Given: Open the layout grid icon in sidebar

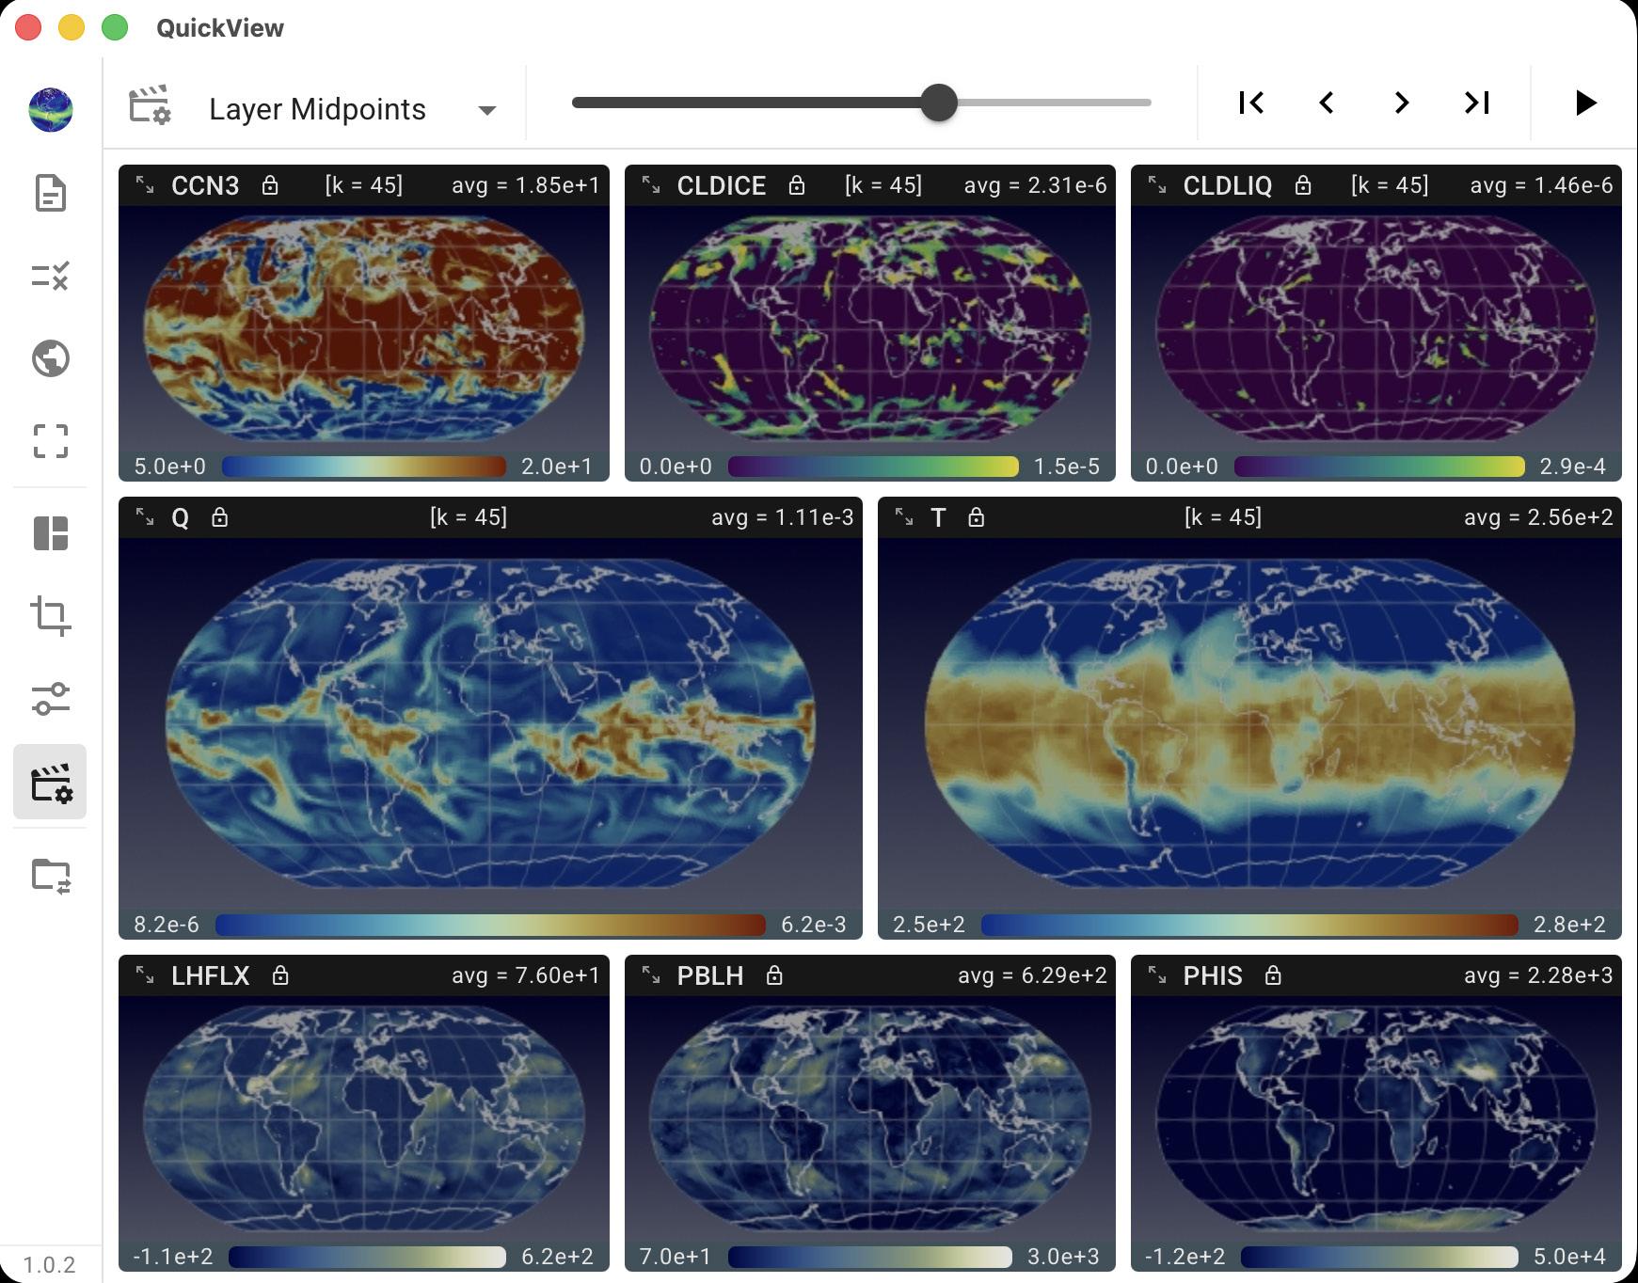Looking at the screenshot, I should pyautogui.click(x=51, y=533).
